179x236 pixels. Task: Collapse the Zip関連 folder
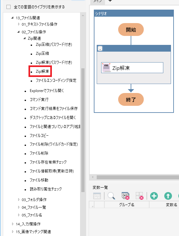[x=25, y=38]
